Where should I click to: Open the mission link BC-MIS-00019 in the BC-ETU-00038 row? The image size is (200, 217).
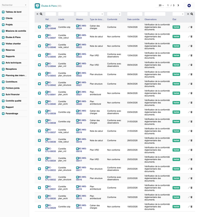click(x=81, y=122)
